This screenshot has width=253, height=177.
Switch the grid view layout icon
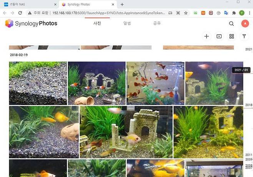(x=231, y=36)
